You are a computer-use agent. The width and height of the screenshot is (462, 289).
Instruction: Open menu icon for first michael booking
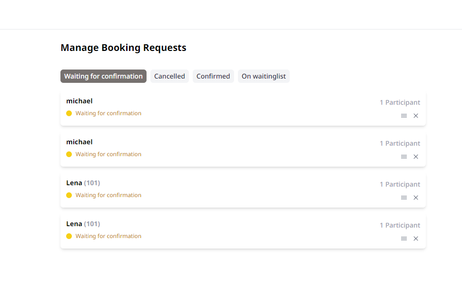coord(404,116)
